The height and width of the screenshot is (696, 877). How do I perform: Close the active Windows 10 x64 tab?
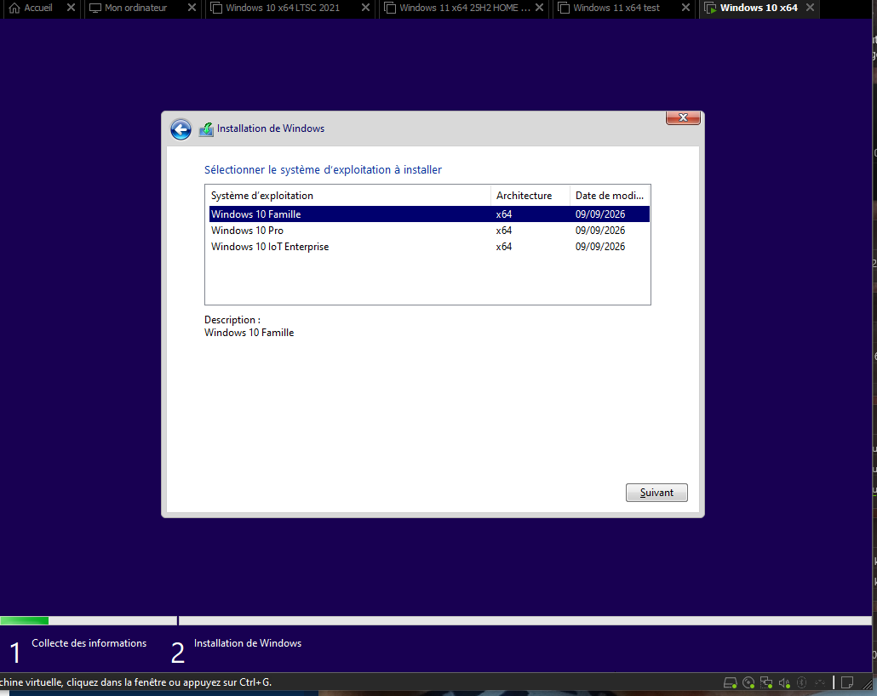coord(810,8)
